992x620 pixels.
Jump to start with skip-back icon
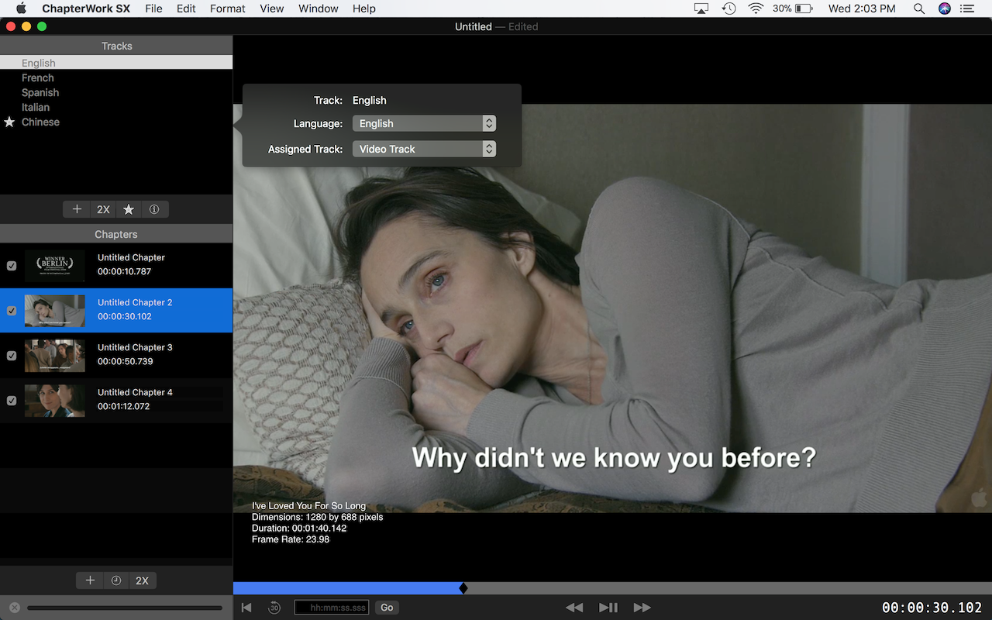(x=246, y=608)
